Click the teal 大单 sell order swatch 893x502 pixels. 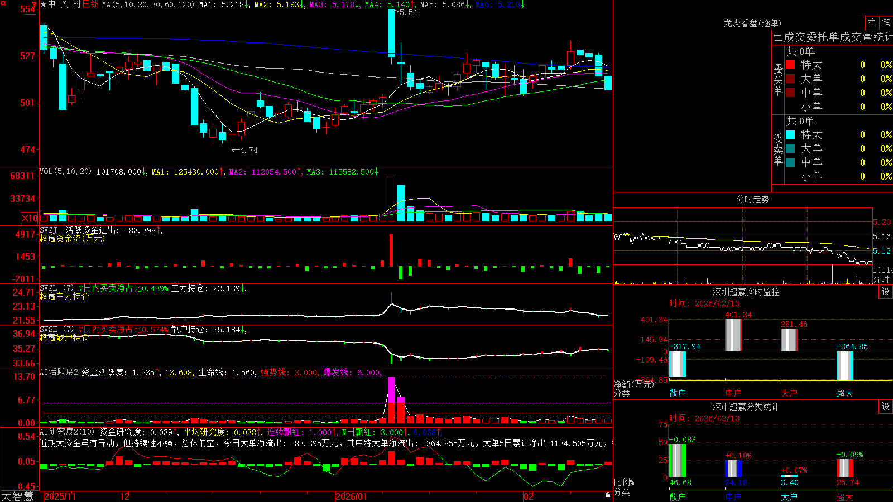(x=790, y=148)
